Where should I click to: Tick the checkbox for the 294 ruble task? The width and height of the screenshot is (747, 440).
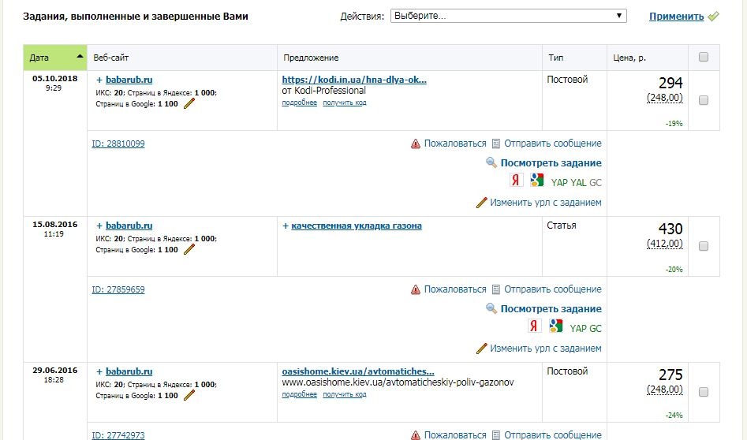[x=704, y=100]
